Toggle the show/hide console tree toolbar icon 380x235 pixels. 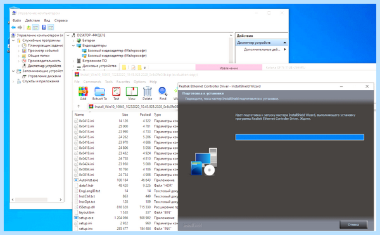35,27
